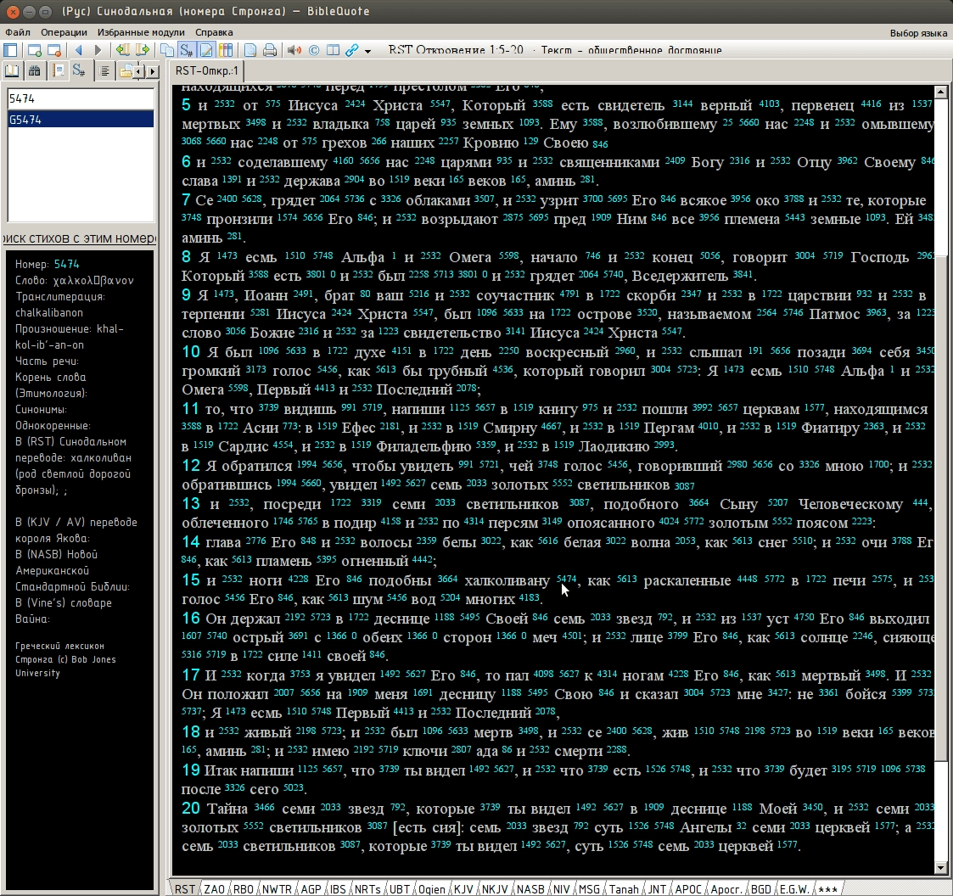Switch to the open book side tab
The width and height of the screenshot is (953, 896).
click(12, 71)
